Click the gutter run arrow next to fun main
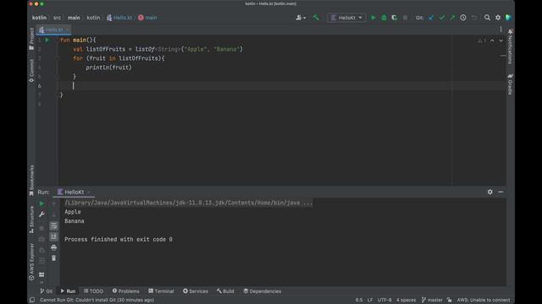The height and width of the screenshot is (304, 542). (47, 40)
